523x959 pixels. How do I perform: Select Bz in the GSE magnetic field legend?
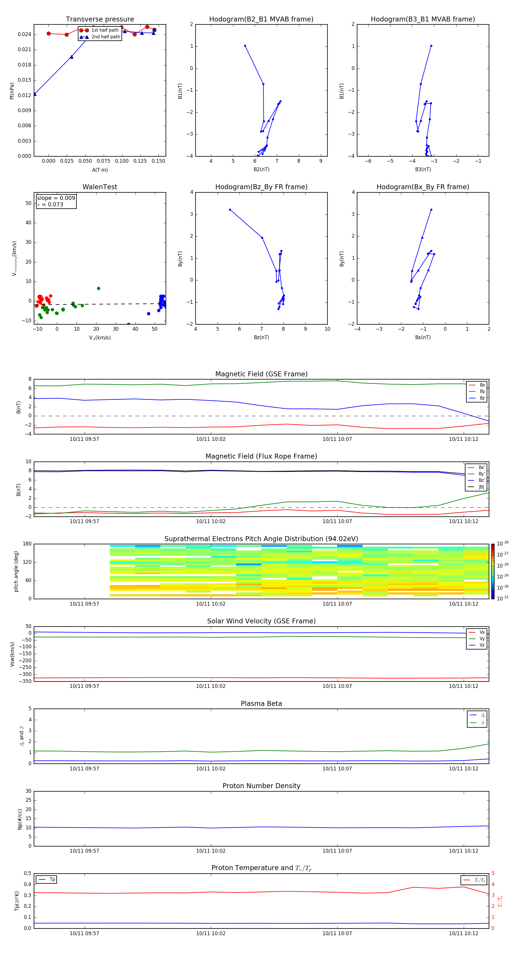(477, 398)
